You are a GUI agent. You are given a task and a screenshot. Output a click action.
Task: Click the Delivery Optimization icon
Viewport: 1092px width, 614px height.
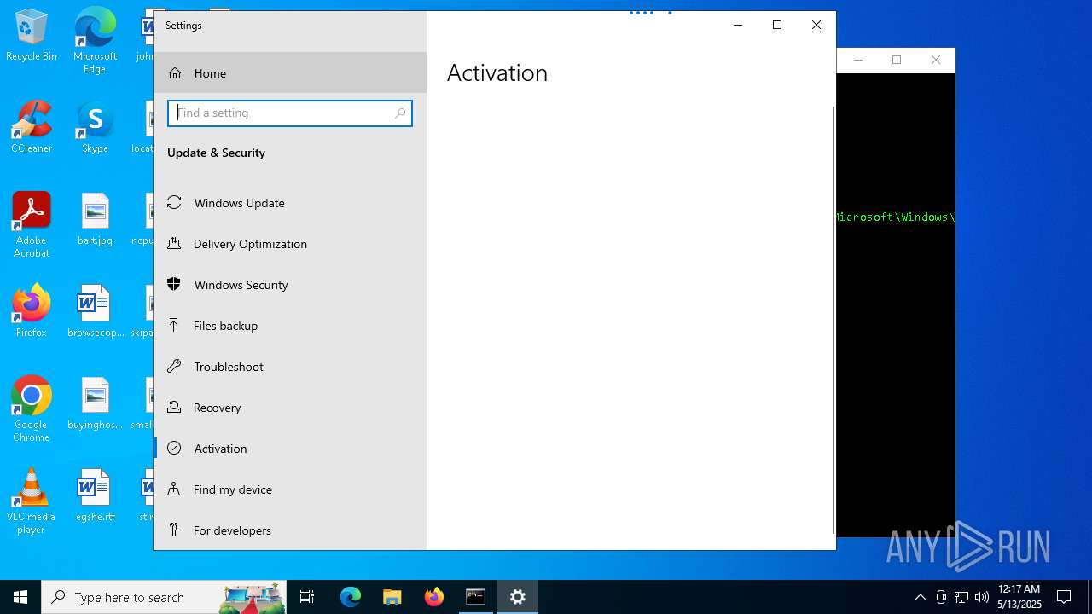pos(174,243)
